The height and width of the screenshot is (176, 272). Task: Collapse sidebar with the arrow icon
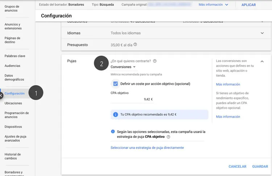[x=1, y=95]
